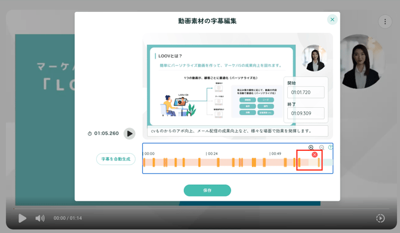Image resolution: width=400 pixels, height=233 pixels.
Task: Close the 動画素材の字幕編集 dialog
Action: coord(332,20)
